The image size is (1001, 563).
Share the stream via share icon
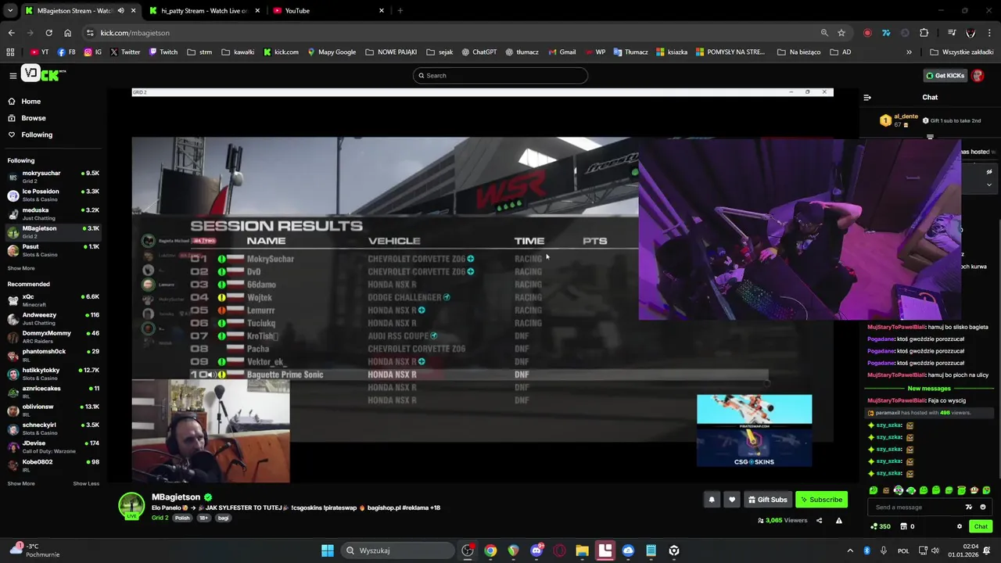pyautogui.click(x=819, y=520)
